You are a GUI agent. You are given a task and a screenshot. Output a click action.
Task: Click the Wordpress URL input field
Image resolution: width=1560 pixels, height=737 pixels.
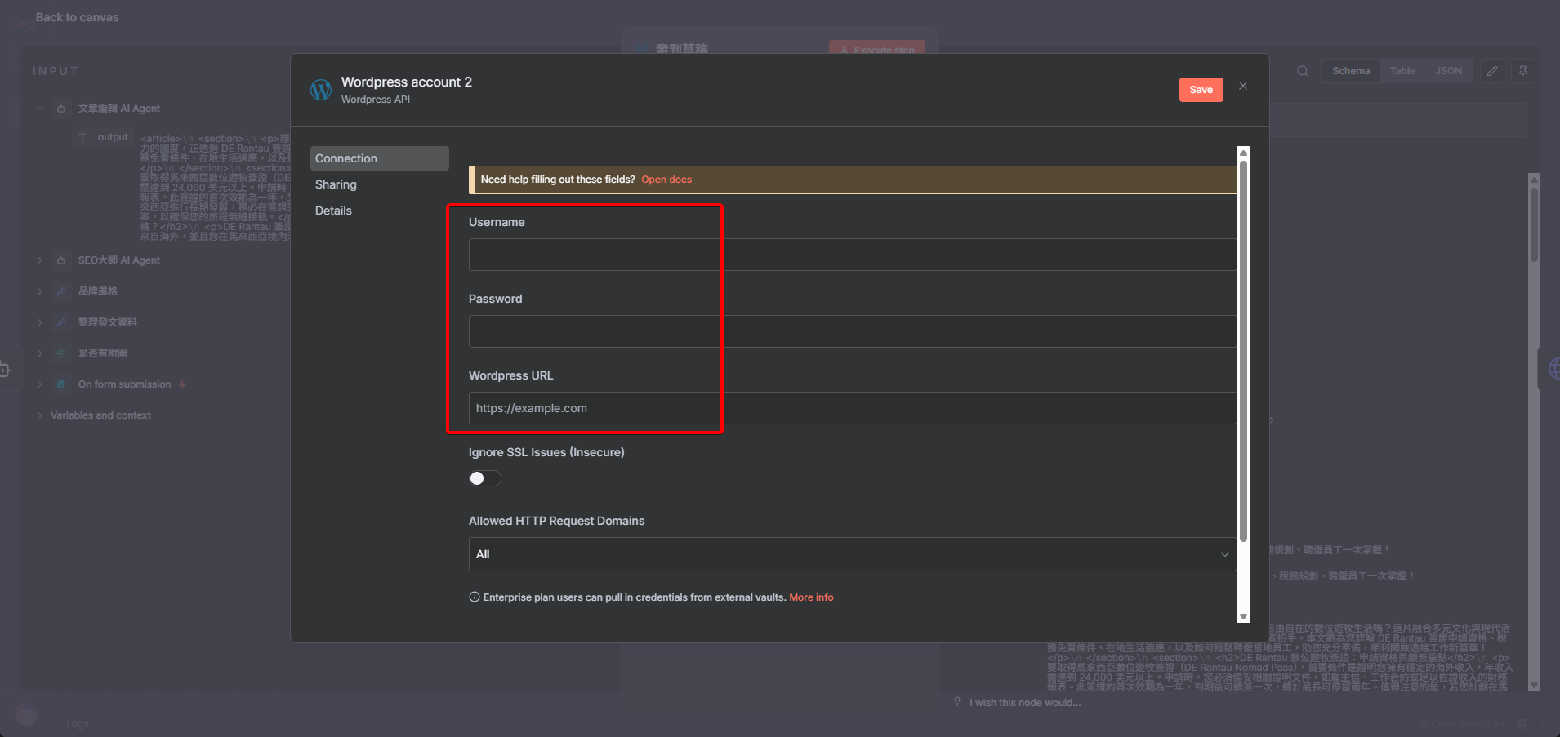[852, 408]
